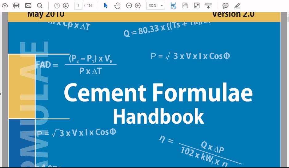Select the arrow selection tool
The image size is (289, 168).
click(x=106, y=6)
